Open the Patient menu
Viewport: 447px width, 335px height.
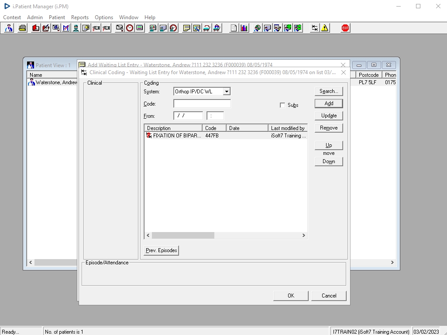pyautogui.click(x=57, y=17)
